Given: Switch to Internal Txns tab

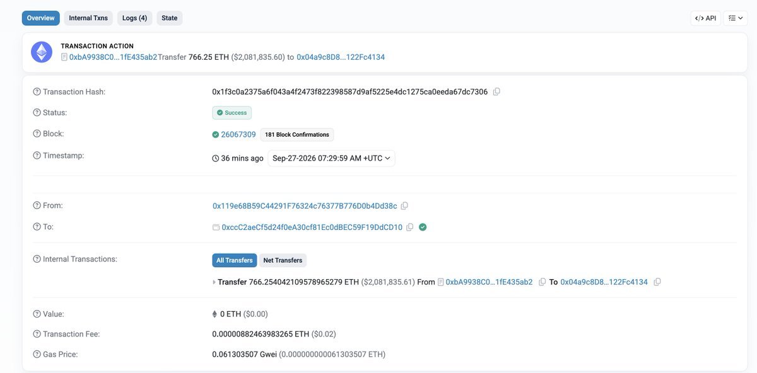Looking at the screenshot, I should (x=88, y=18).
